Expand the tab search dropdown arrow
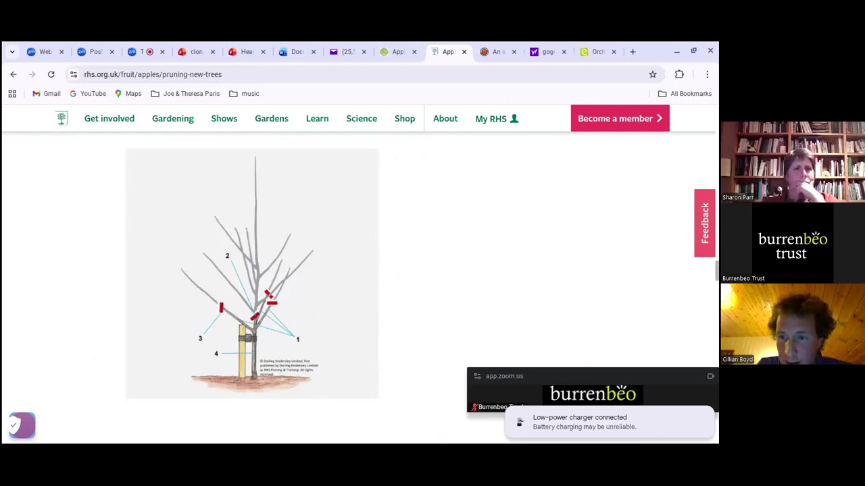The image size is (865, 486). [x=12, y=52]
